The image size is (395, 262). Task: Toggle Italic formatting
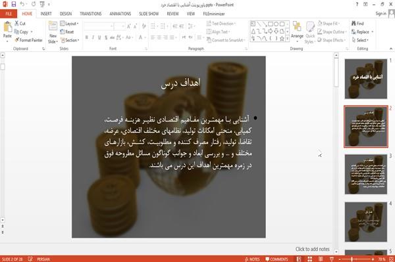[x=93, y=37]
